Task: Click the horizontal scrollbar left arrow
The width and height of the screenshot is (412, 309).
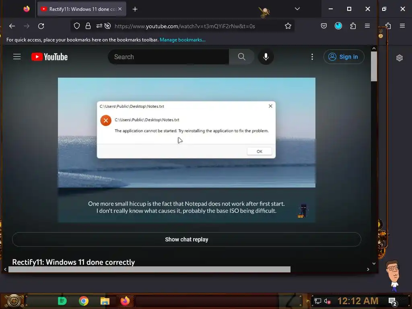Action: tap(5, 269)
